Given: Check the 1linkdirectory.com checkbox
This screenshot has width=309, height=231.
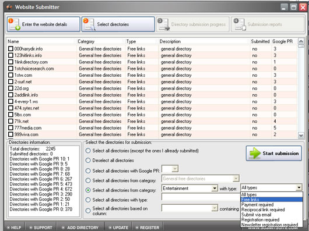Looking at the screenshot, I should pyautogui.click(x=10, y=62).
